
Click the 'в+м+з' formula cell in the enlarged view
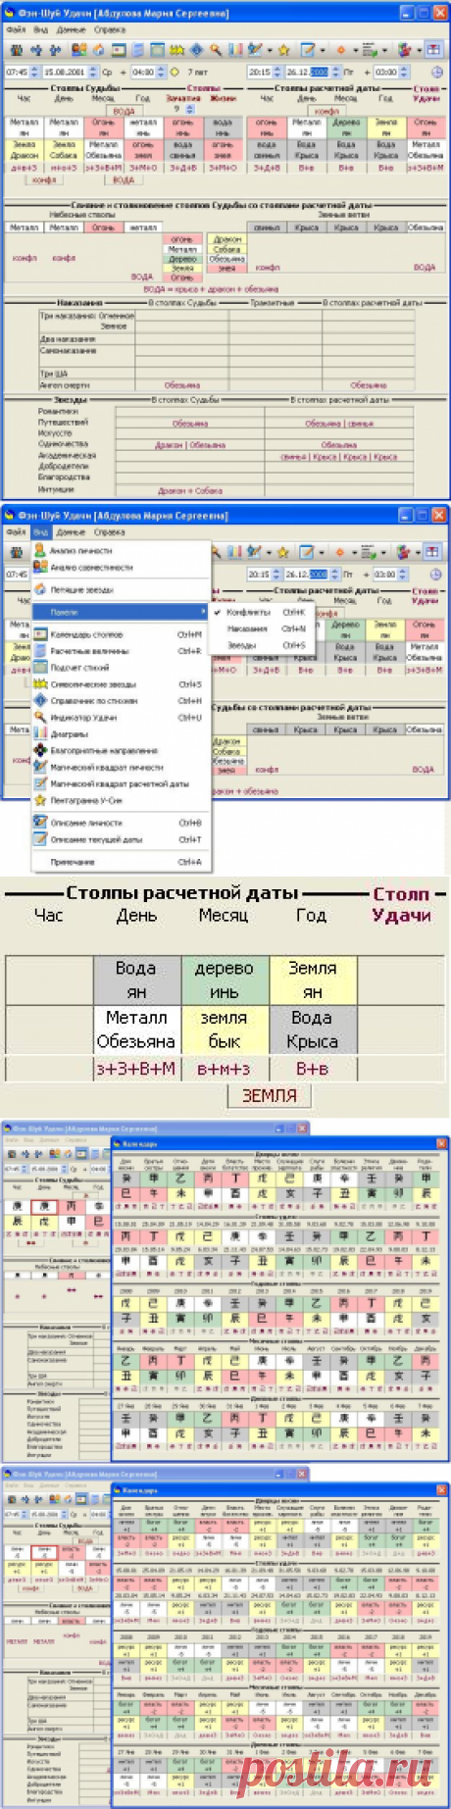tap(224, 1068)
